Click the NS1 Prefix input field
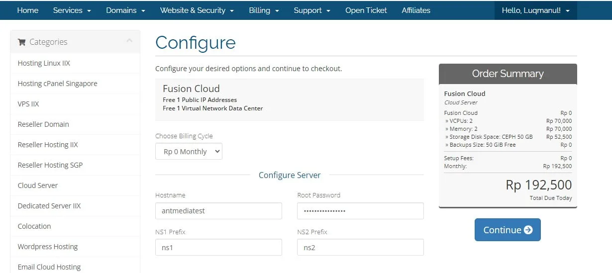This screenshot has width=612, height=273. (x=218, y=247)
